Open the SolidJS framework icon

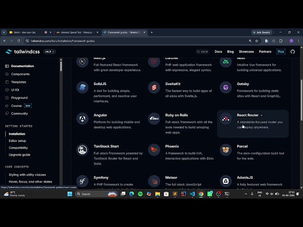pos(82,87)
